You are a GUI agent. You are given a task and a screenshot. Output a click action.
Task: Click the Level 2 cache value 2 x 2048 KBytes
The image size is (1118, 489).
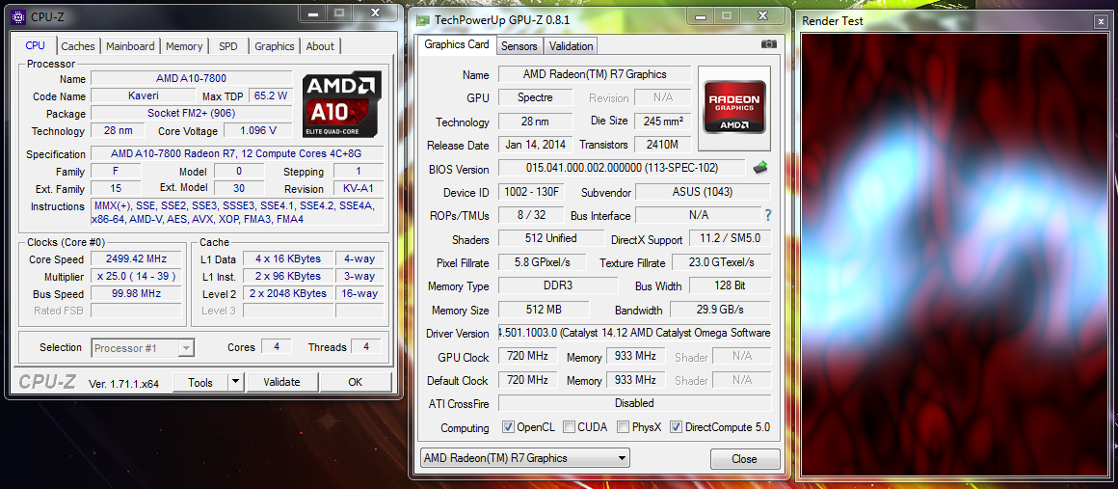tap(288, 293)
